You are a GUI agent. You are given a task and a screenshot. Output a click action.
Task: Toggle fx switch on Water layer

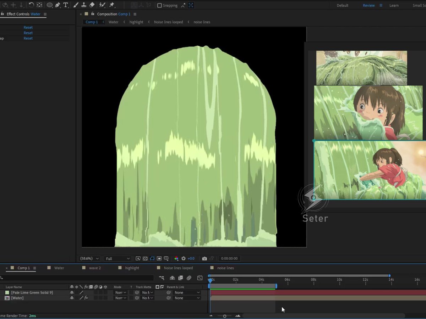[86, 298]
